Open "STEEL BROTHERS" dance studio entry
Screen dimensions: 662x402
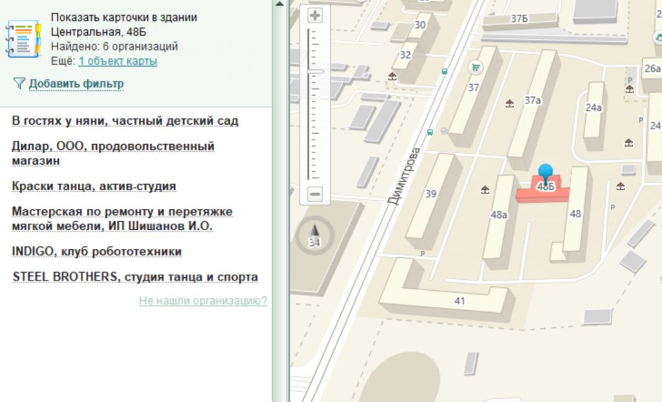point(135,277)
